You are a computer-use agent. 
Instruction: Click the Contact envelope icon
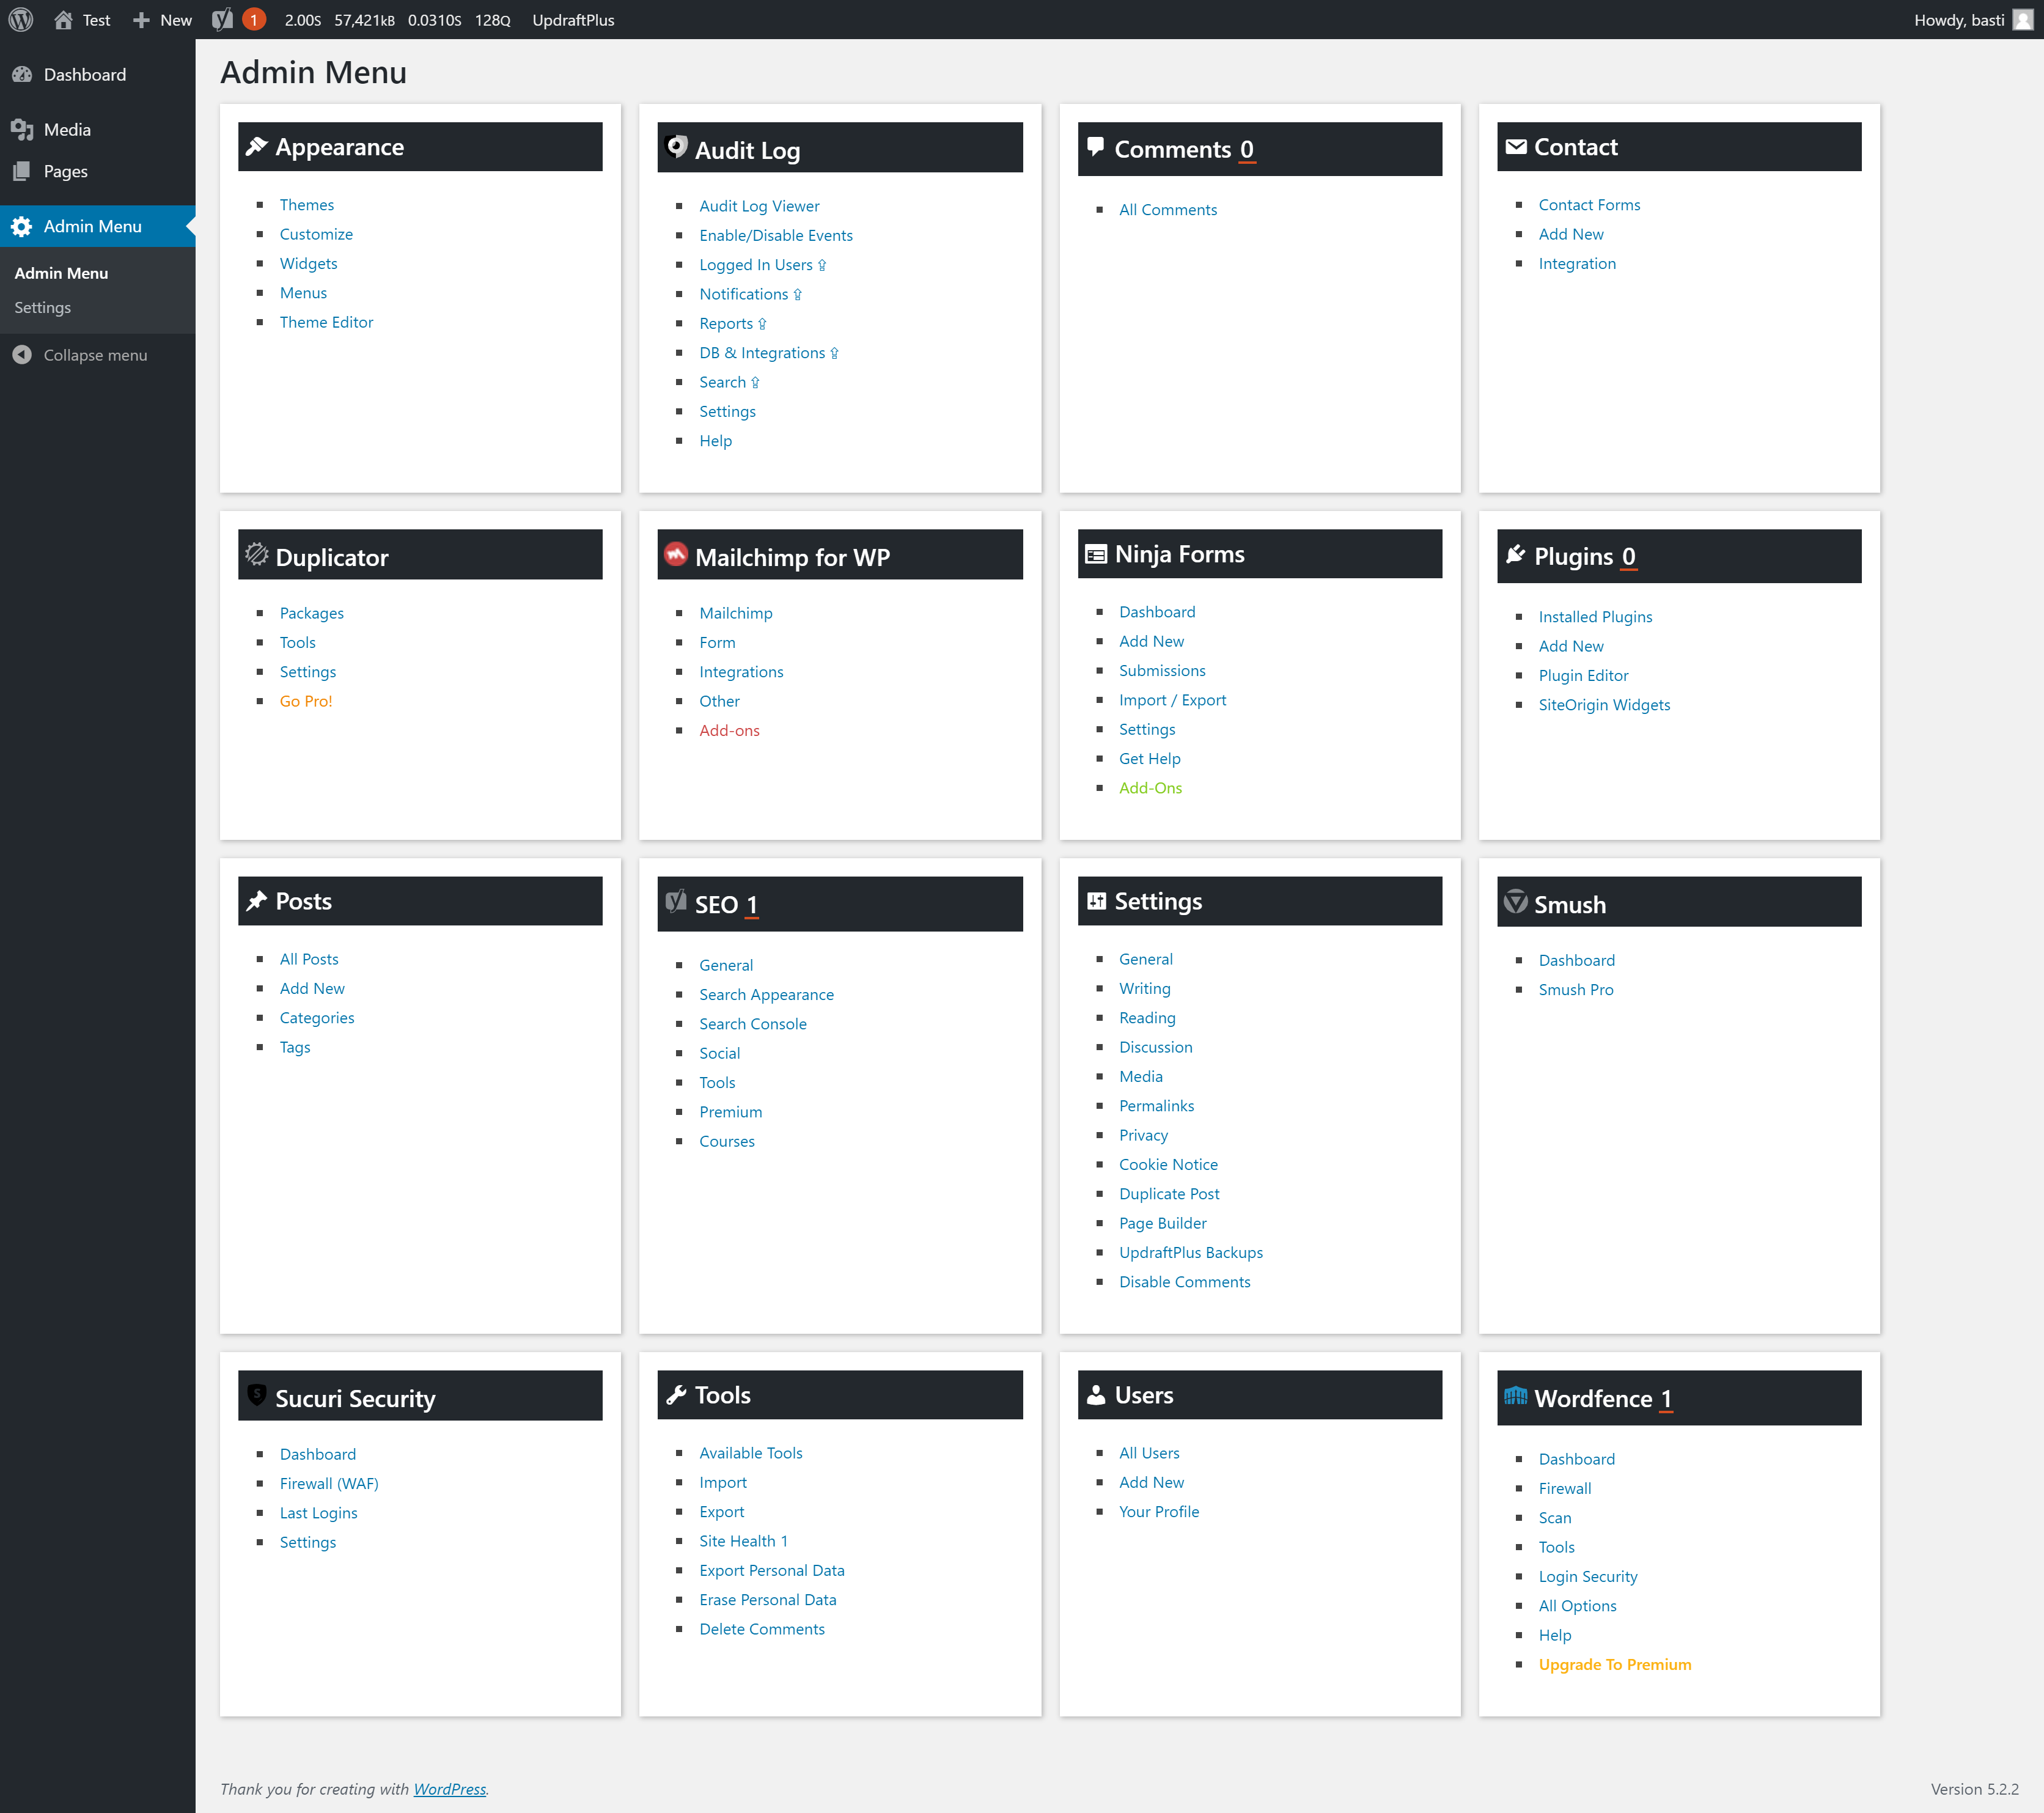tap(1516, 147)
